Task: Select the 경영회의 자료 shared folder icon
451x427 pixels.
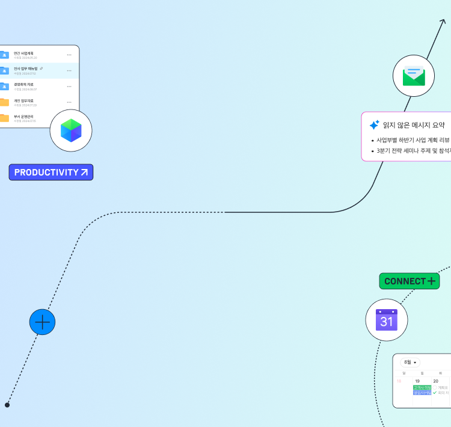Action: coord(4,87)
